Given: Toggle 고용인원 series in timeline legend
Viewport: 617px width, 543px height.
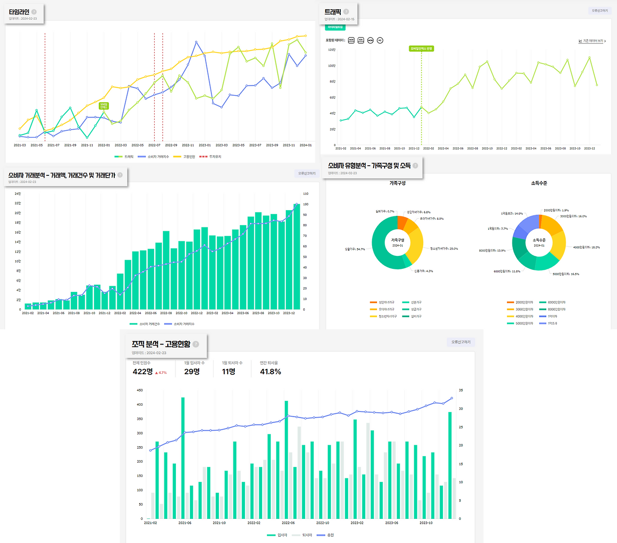Looking at the screenshot, I should 184,157.
